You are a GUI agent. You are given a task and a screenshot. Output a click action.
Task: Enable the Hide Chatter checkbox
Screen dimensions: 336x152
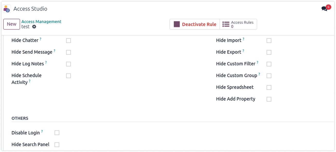[x=68, y=40]
